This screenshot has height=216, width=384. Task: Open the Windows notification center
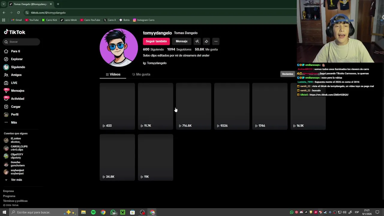click(377, 212)
